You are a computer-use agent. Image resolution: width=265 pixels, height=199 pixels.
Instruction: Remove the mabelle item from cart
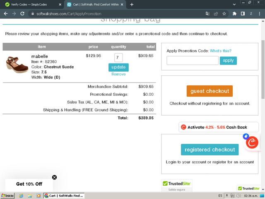118,74
